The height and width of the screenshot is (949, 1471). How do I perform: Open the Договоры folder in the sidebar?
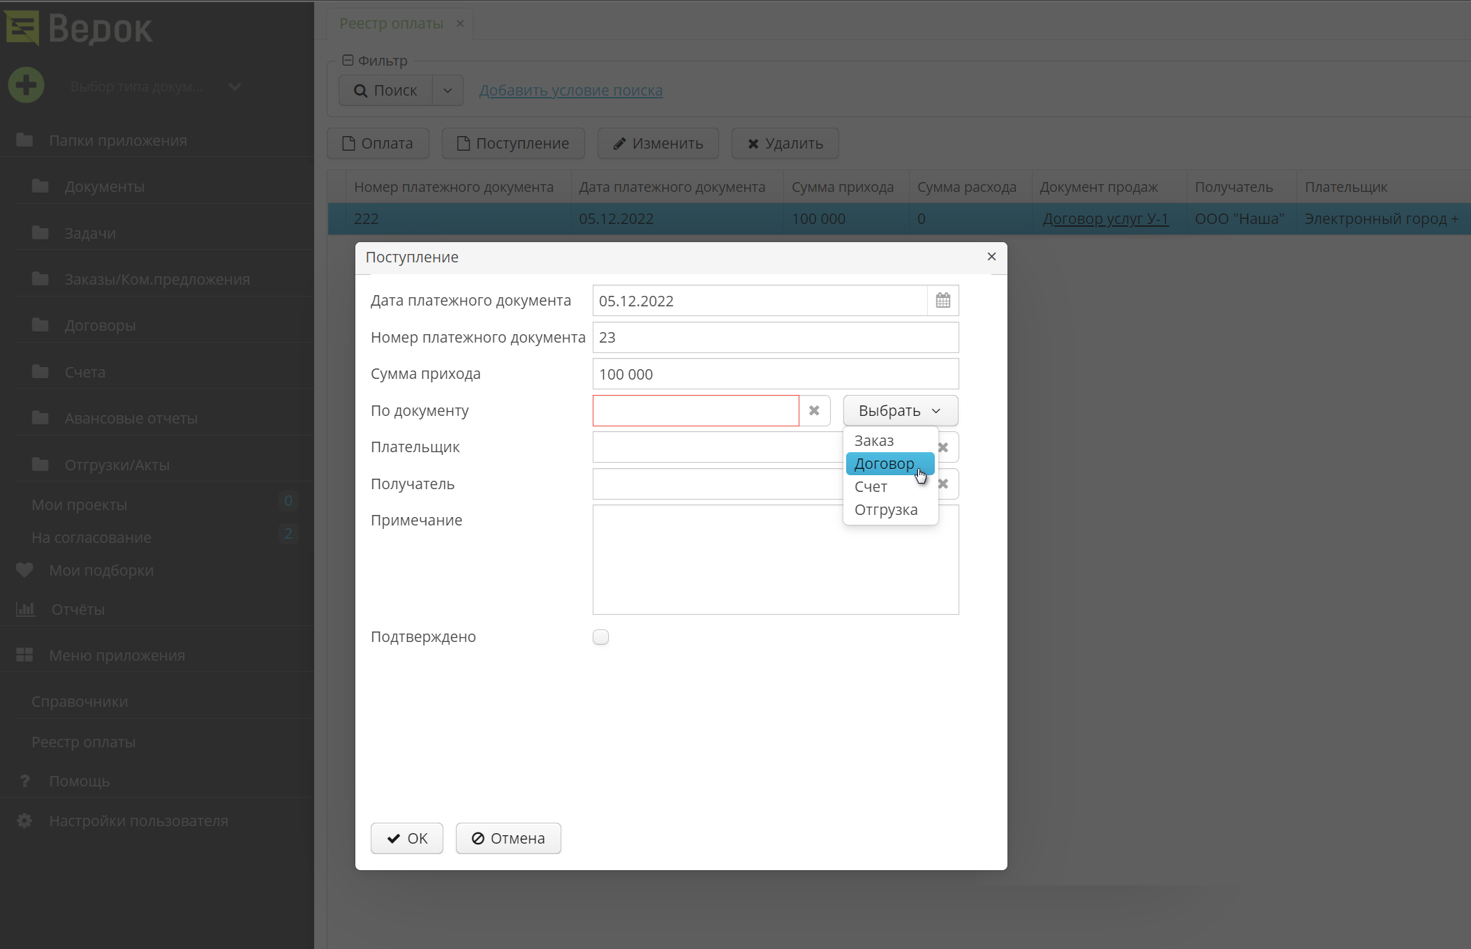click(x=101, y=324)
